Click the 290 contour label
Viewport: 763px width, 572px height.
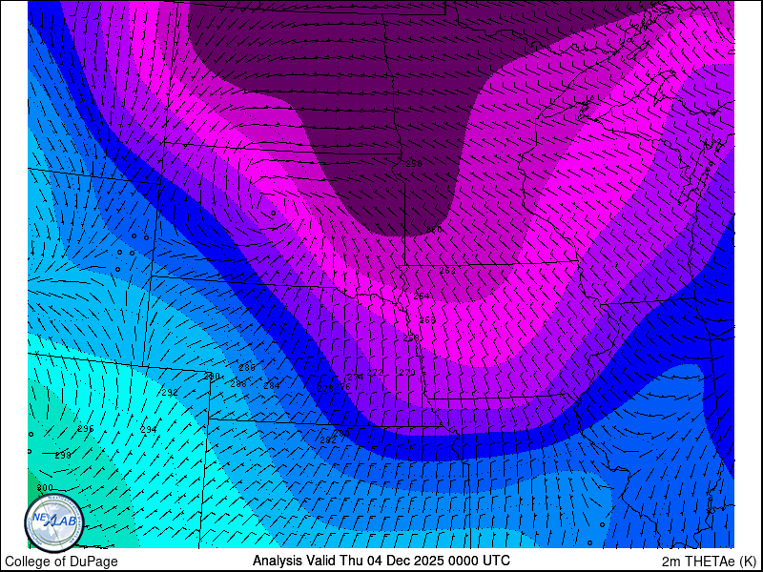tap(212, 376)
